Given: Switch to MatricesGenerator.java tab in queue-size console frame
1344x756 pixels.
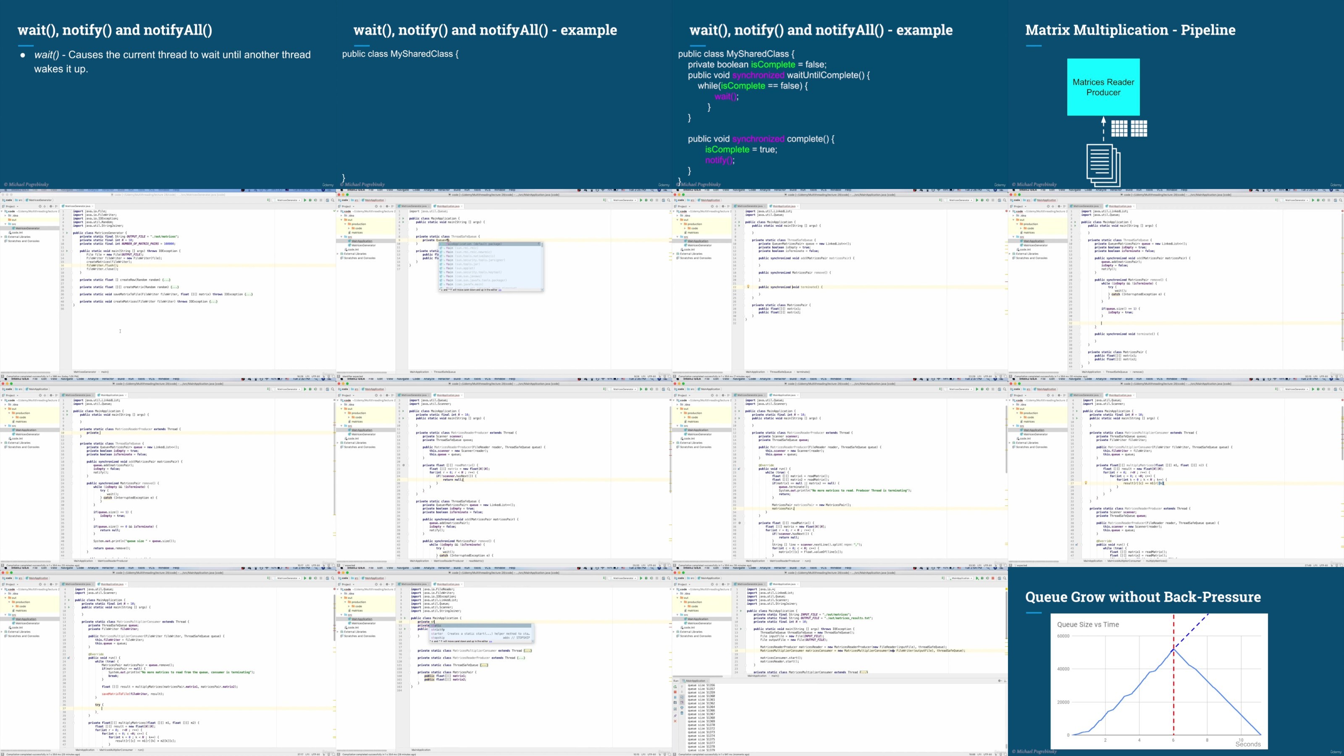Looking at the screenshot, I should tap(750, 584).
